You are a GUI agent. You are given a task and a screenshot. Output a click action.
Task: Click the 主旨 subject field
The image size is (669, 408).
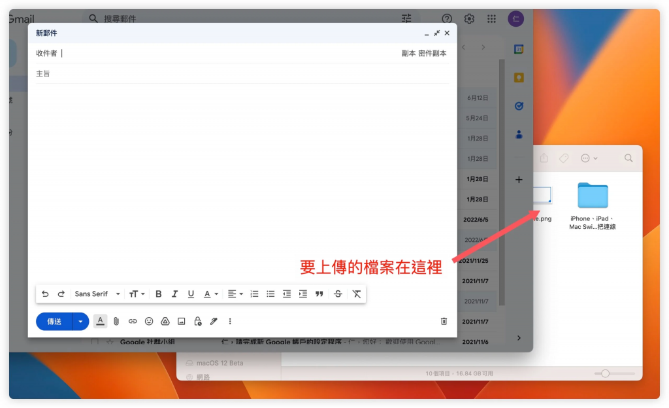[242, 73]
